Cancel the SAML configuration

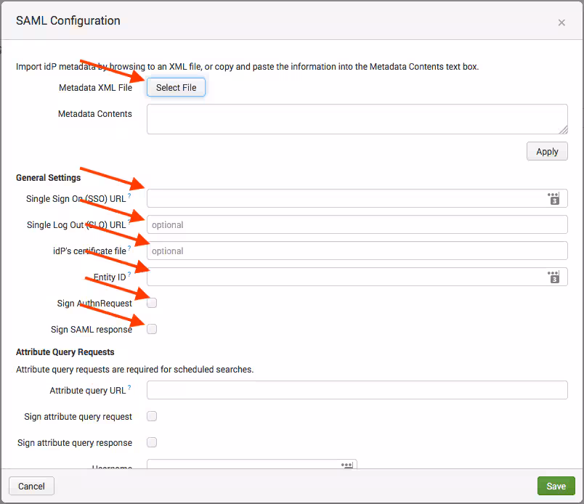pyautogui.click(x=31, y=486)
